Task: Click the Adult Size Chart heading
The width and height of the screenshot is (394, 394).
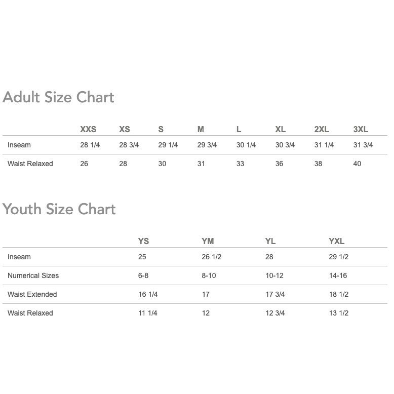Action: point(58,97)
